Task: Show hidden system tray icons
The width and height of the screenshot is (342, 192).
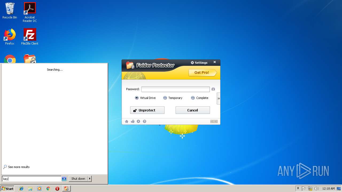Action: point(298,189)
